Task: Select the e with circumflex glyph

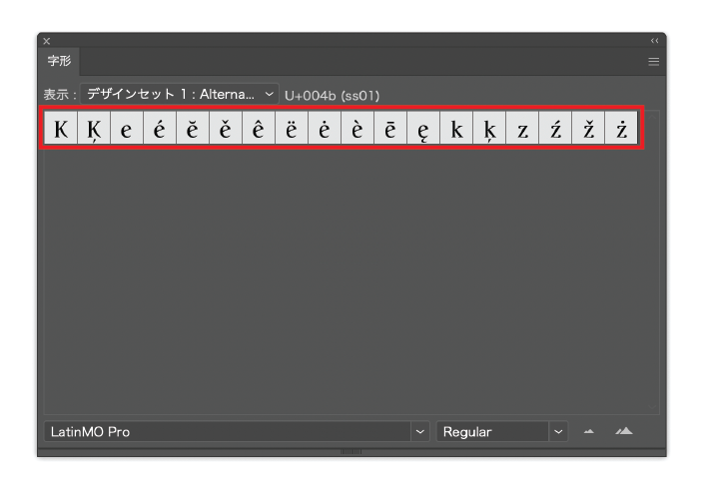Action: [258, 131]
